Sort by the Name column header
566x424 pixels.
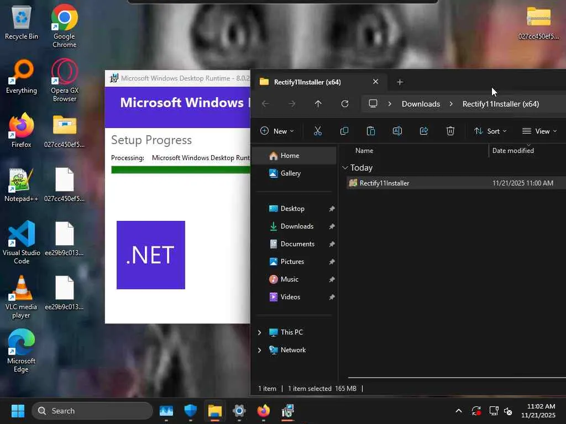click(x=364, y=151)
